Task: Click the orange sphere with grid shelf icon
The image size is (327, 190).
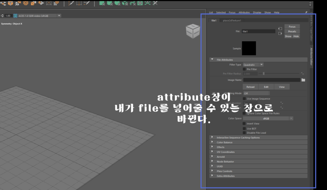Action: click(56, 3)
